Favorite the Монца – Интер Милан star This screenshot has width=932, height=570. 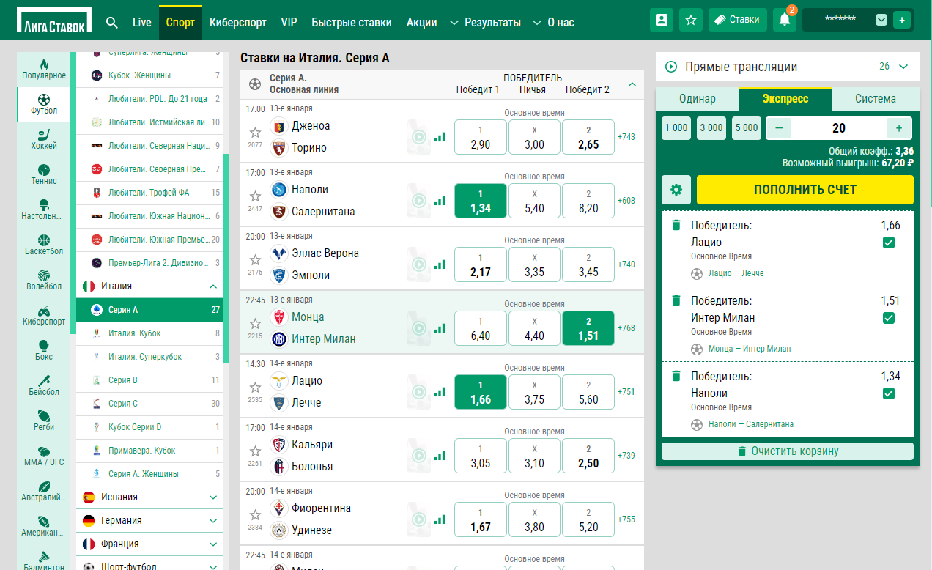tap(255, 324)
